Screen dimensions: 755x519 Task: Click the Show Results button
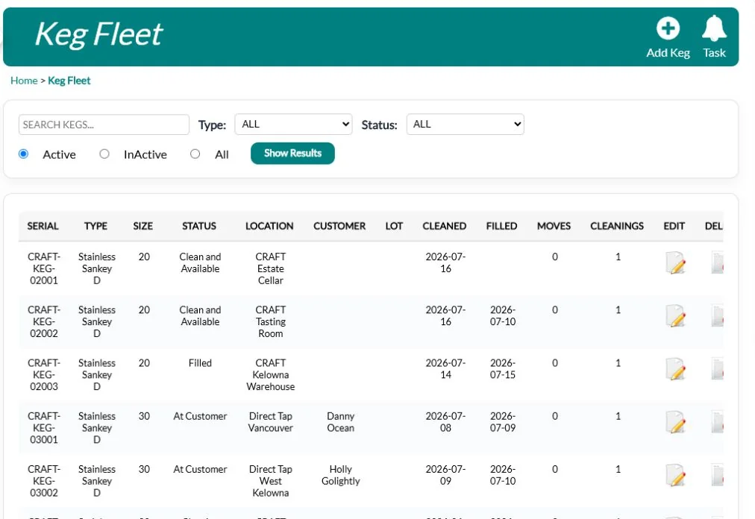pos(292,153)
